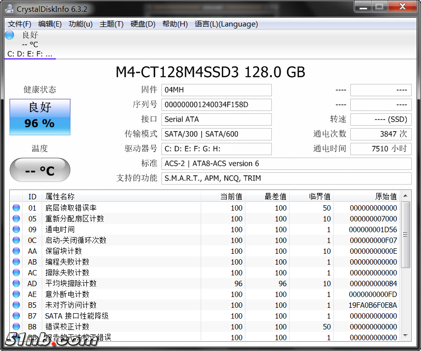
Task: Open the 语言(L)(Language) menu
Action: pyautogui.click(x=226, y=24)
